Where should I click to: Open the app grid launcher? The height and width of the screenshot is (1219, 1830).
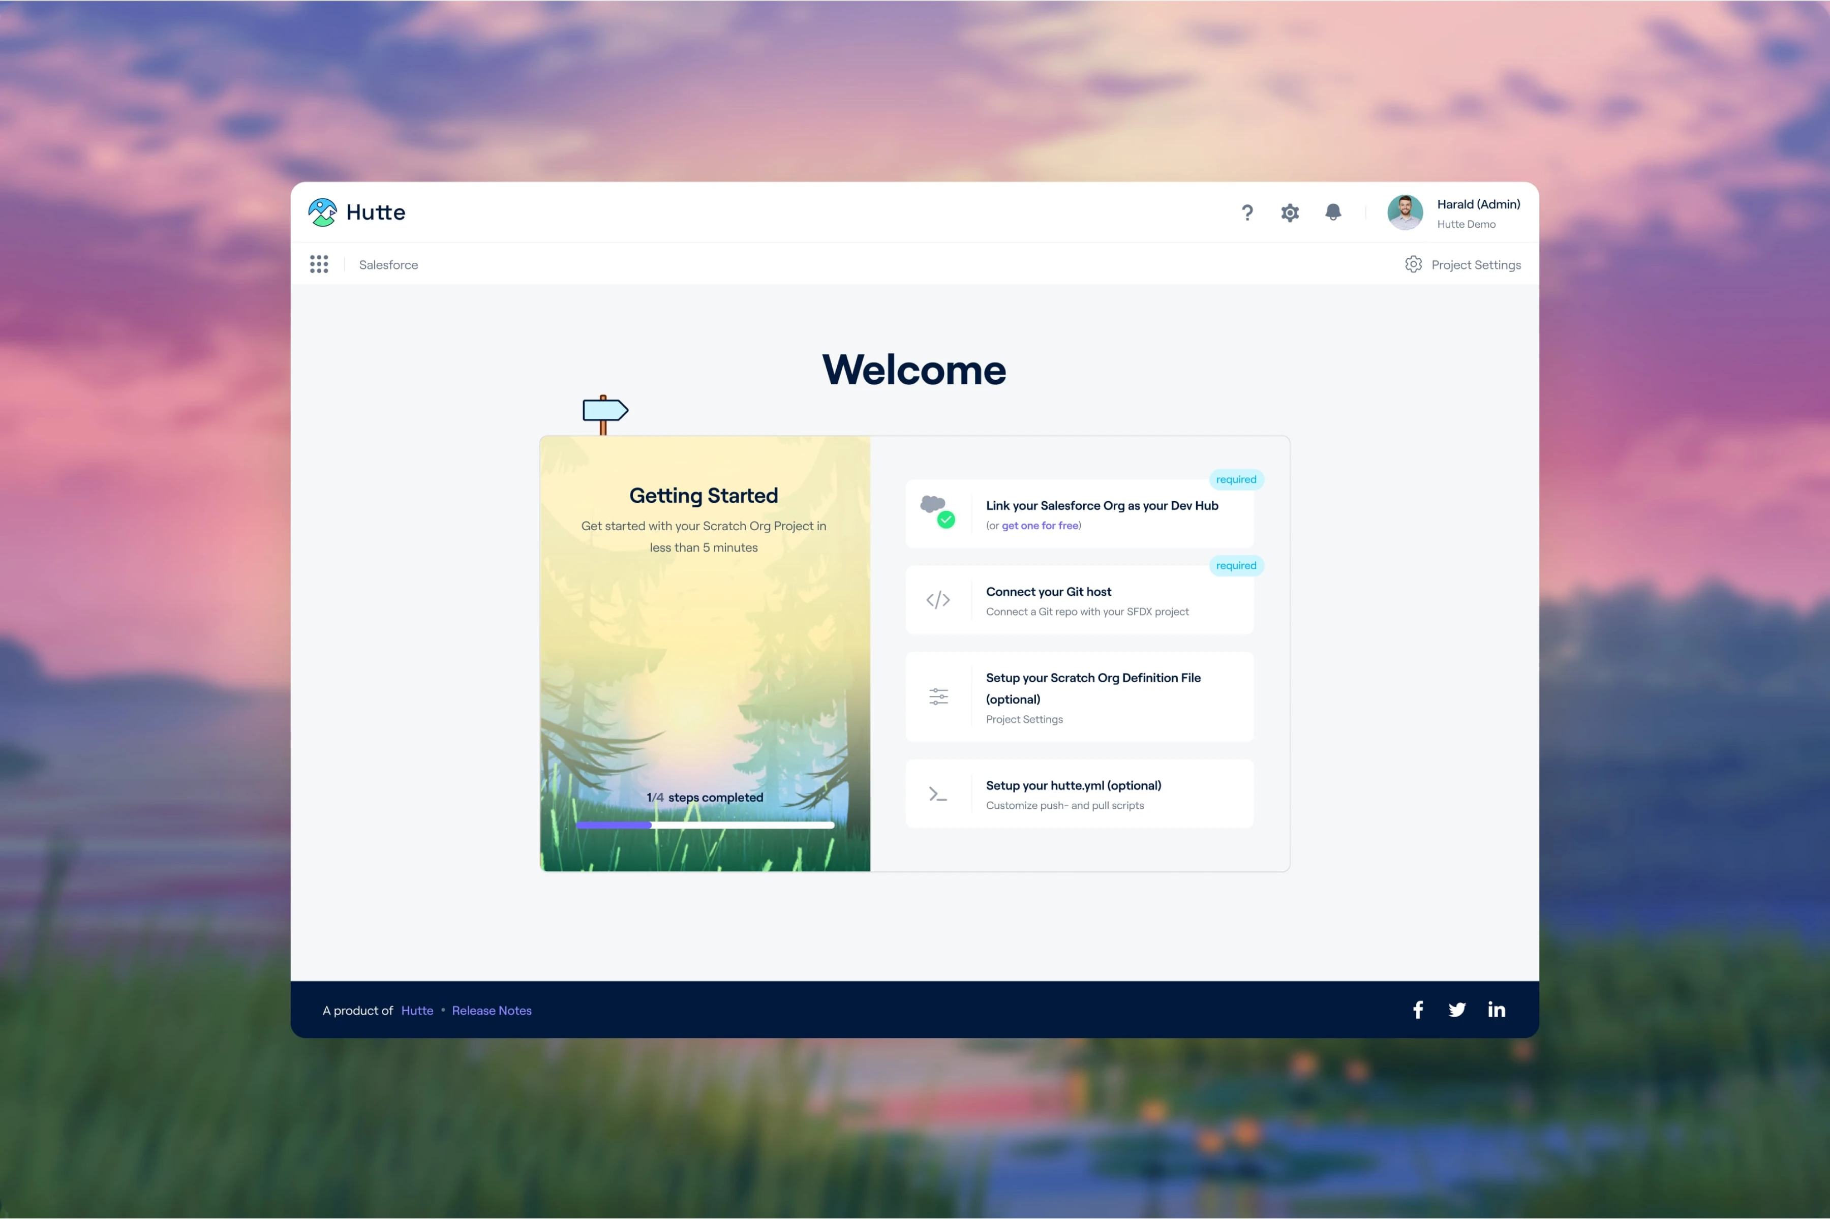click(320, 264)
